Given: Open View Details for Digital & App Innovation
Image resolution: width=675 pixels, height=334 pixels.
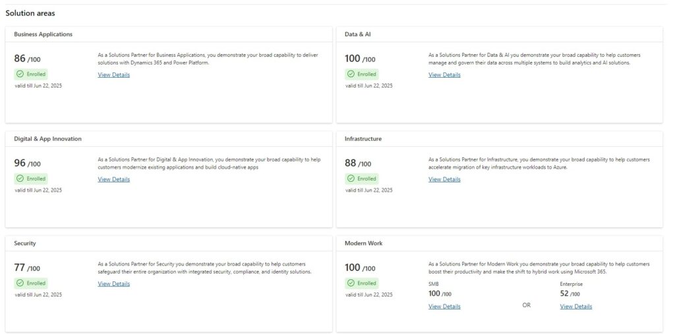Looking at the screenshot, I should [x=113, y=179].
